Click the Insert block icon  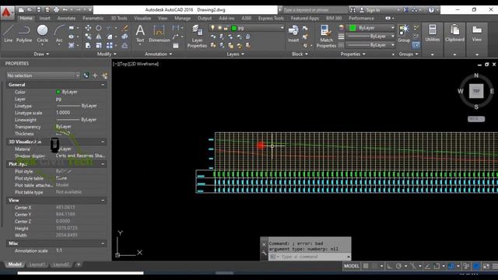[293, 34]
